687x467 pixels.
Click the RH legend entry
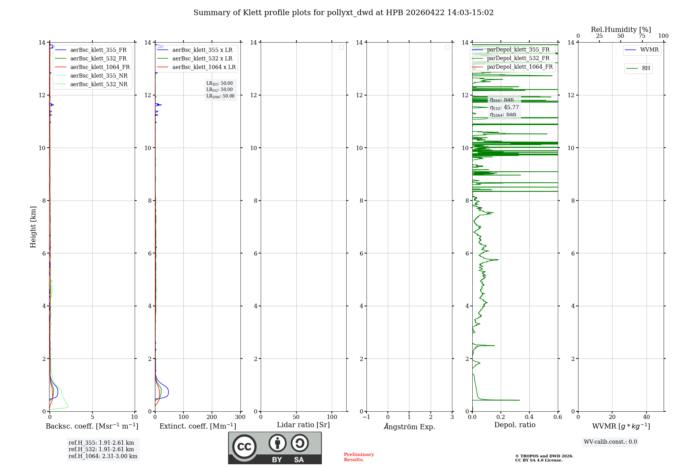coord(645,68)
